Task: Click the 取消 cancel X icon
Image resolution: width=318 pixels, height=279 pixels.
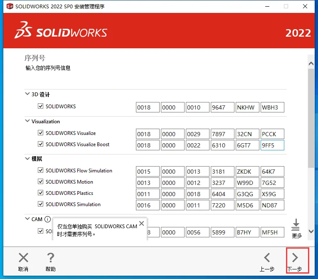Action: [x=23, y=258]
